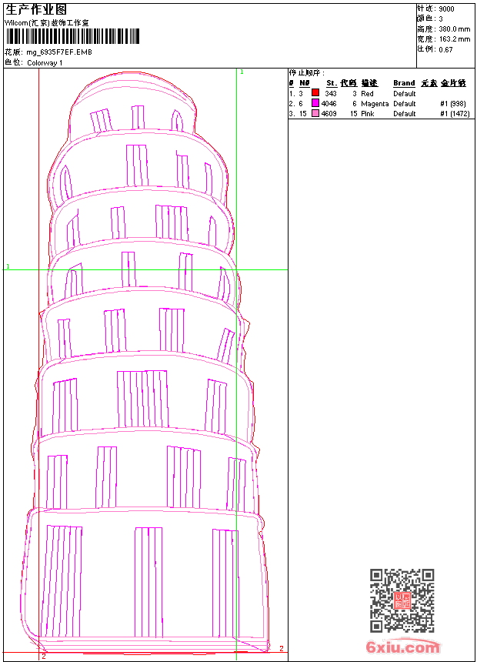Select the "#1 (1472)" sequin cell
This screenshot has width=477, height=662.
(455, 114)
